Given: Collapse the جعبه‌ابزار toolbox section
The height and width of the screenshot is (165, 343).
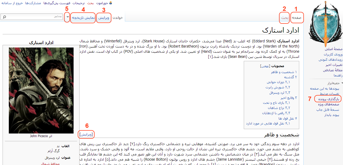Looking at the screenshot, I should tap(342, 83).
